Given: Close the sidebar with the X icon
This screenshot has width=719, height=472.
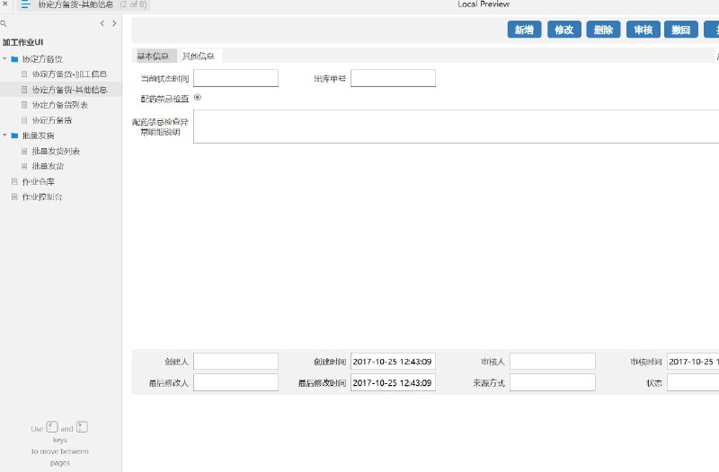Looking at the screenshot, I should (5, 4).
